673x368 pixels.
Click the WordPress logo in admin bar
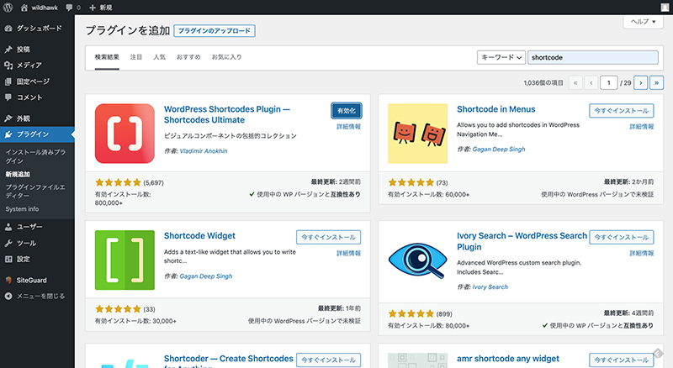click(x=10, y=8)
